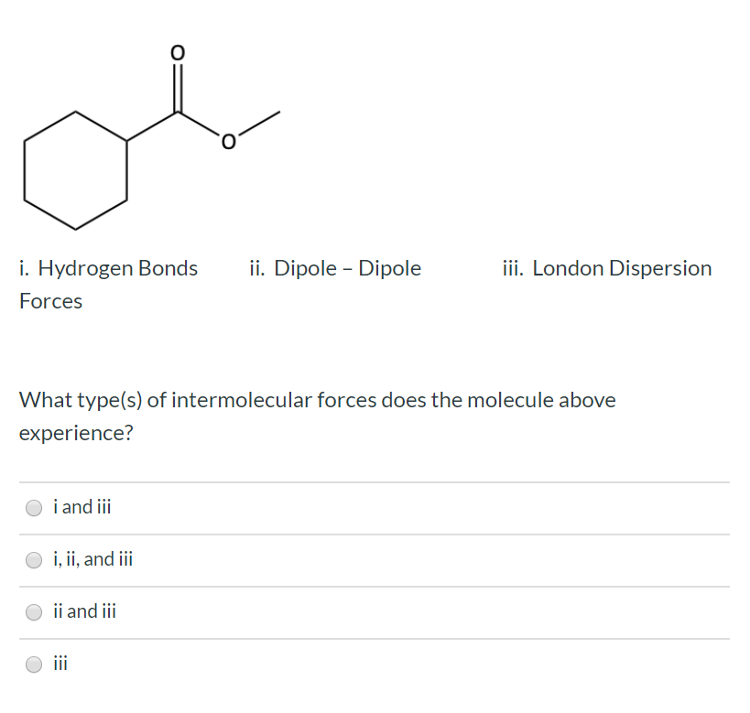Click the "ii." label before Dipole – Dipole
The height and width of the screenshot is (713, 750).
(x=257, y=268)
